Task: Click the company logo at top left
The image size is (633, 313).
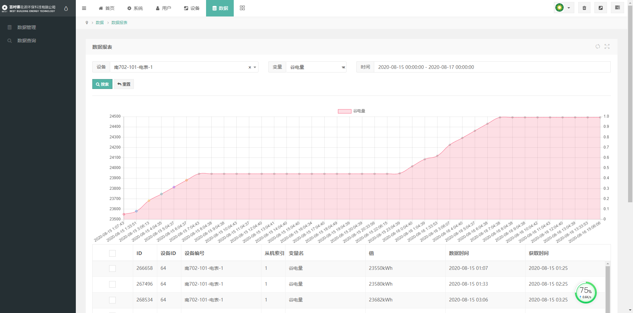Action: pyautogui.click(x=29, y=9)
